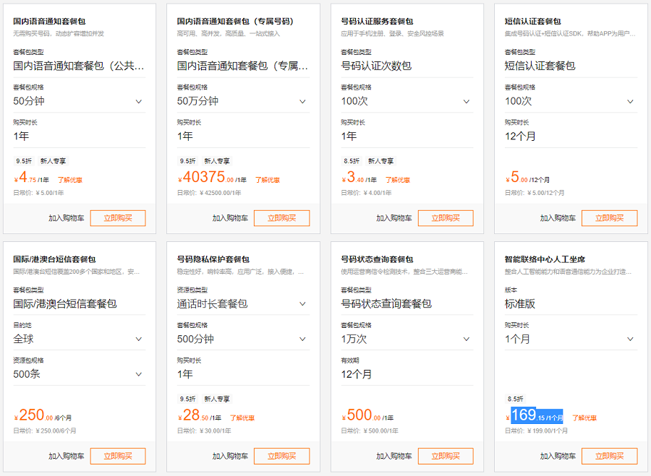
Task: Click 立即购买 for 国际/港澳台短信套餐包
Action: point(118,456)
